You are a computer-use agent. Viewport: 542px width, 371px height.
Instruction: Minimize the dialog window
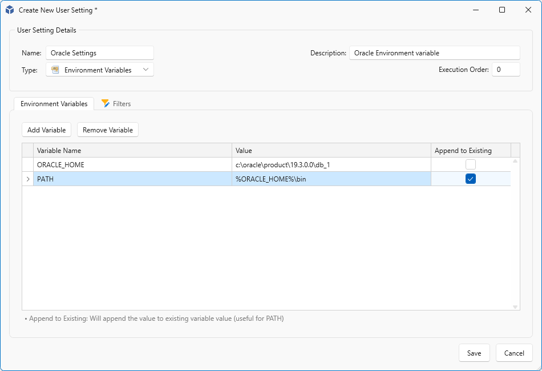pos(476,10)
